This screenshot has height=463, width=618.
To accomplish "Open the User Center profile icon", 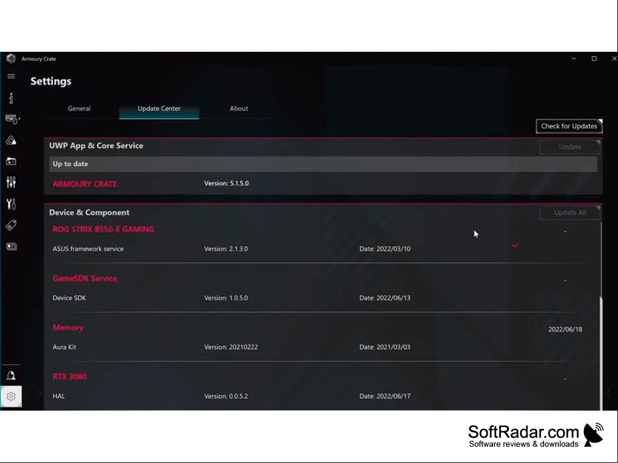I will (11, 375).
